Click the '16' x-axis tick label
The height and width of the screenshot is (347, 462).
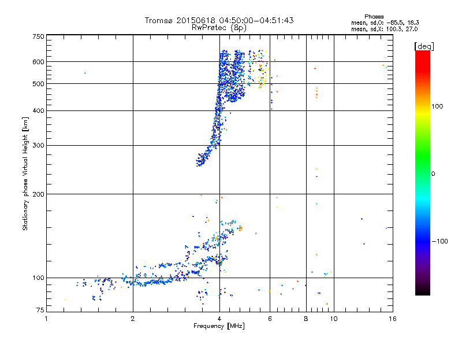tap(393, 319)
